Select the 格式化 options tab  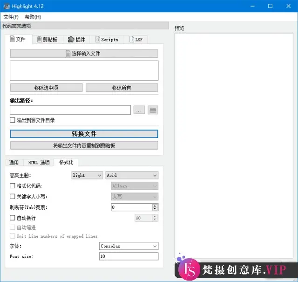(x=66, y=162)
